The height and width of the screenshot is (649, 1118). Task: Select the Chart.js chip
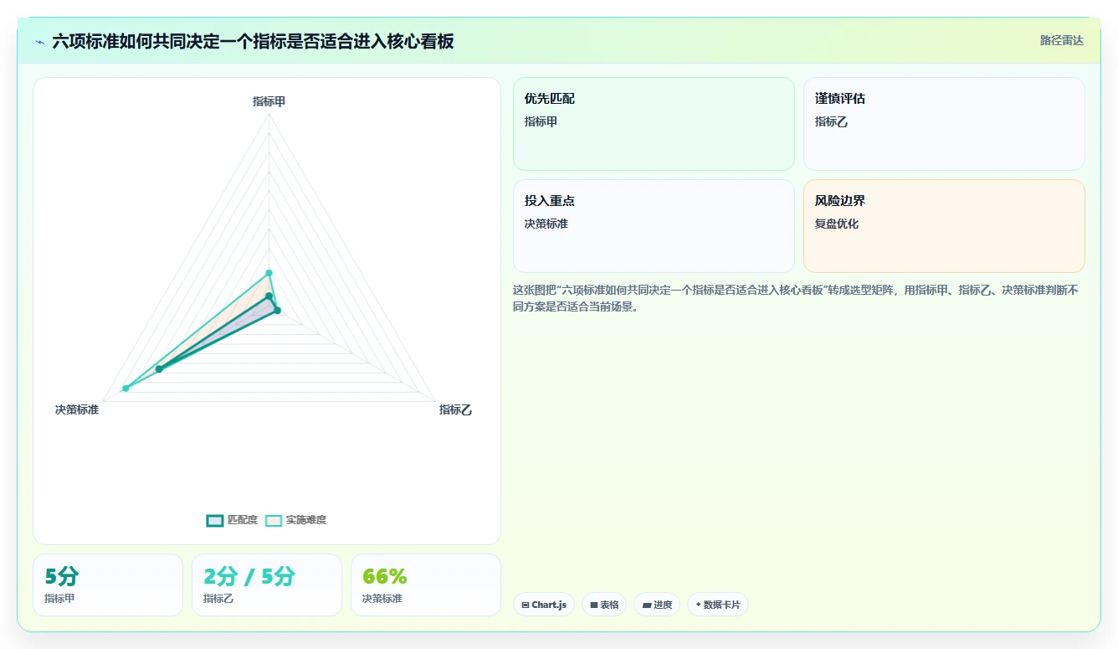(544, 605)
